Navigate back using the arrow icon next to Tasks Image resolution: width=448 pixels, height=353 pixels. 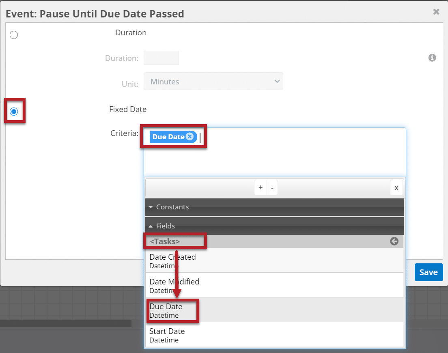pyautogui.click(x=394, y=241)
